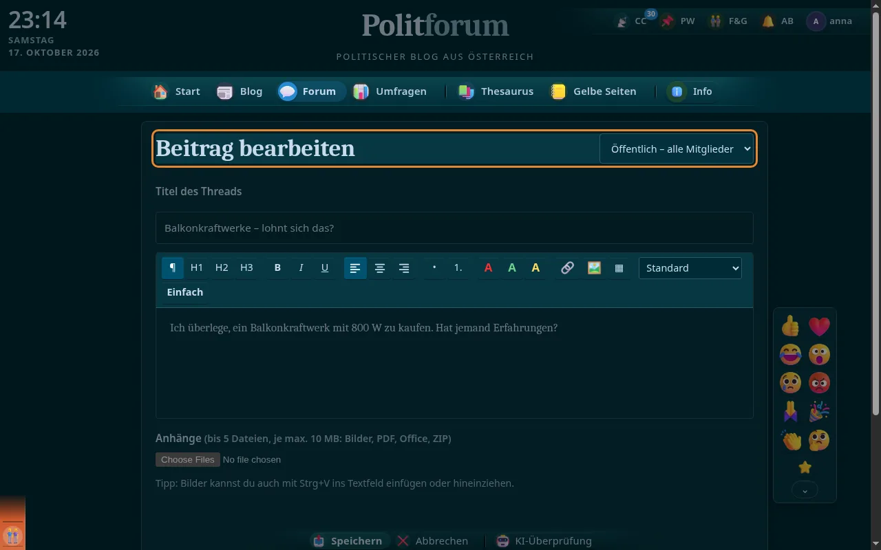881x550 pixels.
Task: Open the AB bell notifications
Action: pos(778,21)
